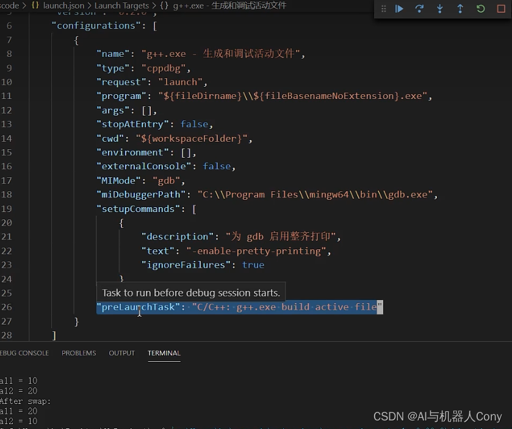
Task: Click false value of stopAtEntry
Action: [x=194, y=124]
